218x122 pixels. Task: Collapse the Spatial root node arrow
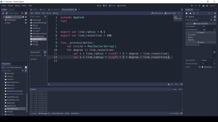(x=3, y=17)
